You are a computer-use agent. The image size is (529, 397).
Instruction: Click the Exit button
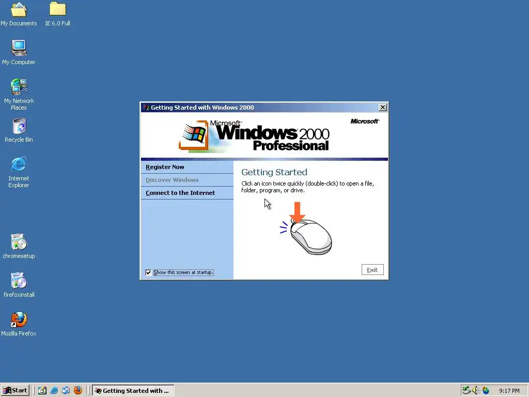coord(372,270)
